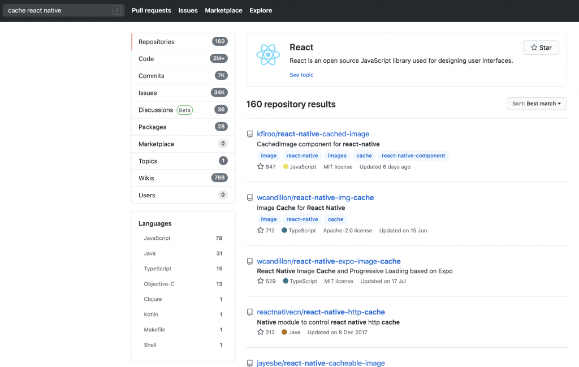
Task: Click the star icon showing 847 stars
Action: tap(260, 166)
